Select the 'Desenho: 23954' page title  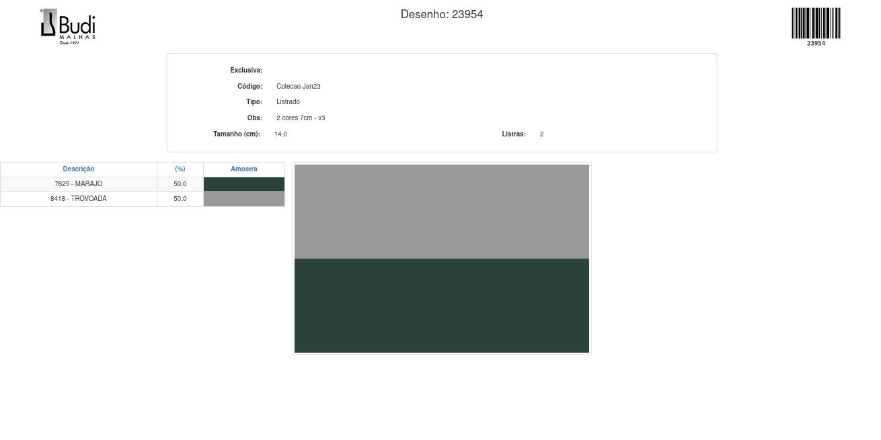pyautogui.click(x=441, y=14)
